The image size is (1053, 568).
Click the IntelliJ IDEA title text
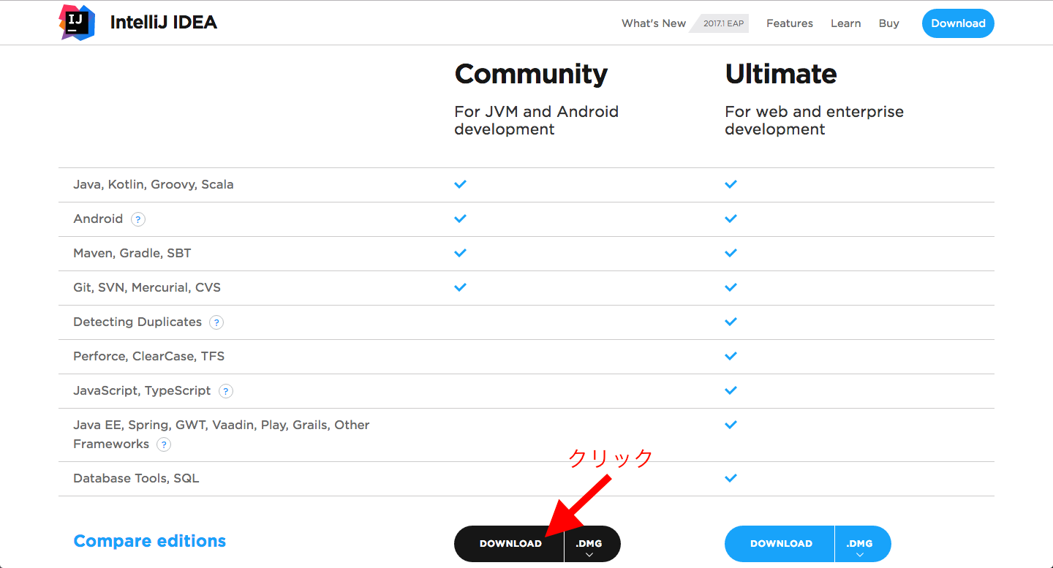click(x=164, y=23)
